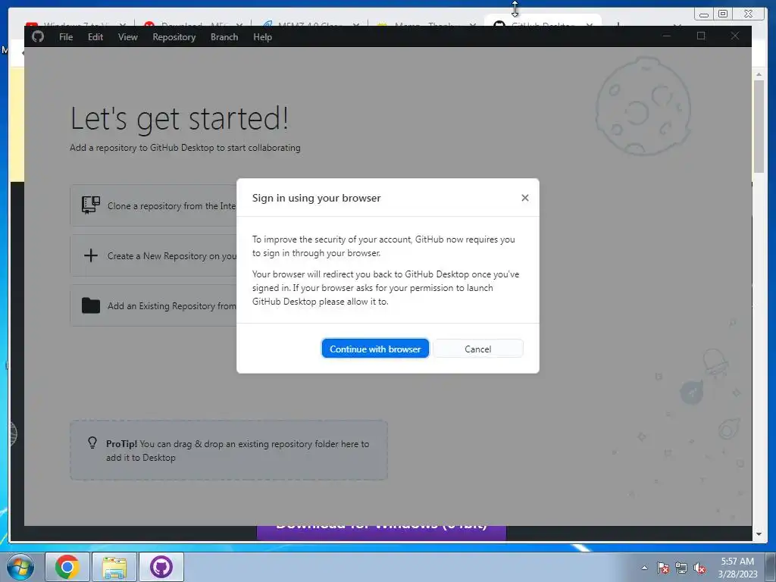Click GitHub Desktop taskbar icon
Viewport: 776px width, 582px height.
[161, 567]
